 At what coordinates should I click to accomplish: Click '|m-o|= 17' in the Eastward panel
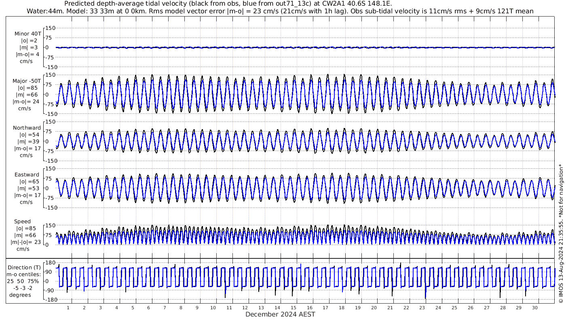[27, 195]
